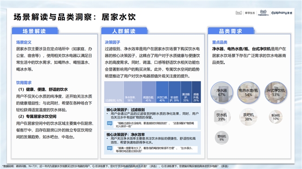
Task: Click the chat bubble icon under 净水效率
Action: tap(110, 148)
